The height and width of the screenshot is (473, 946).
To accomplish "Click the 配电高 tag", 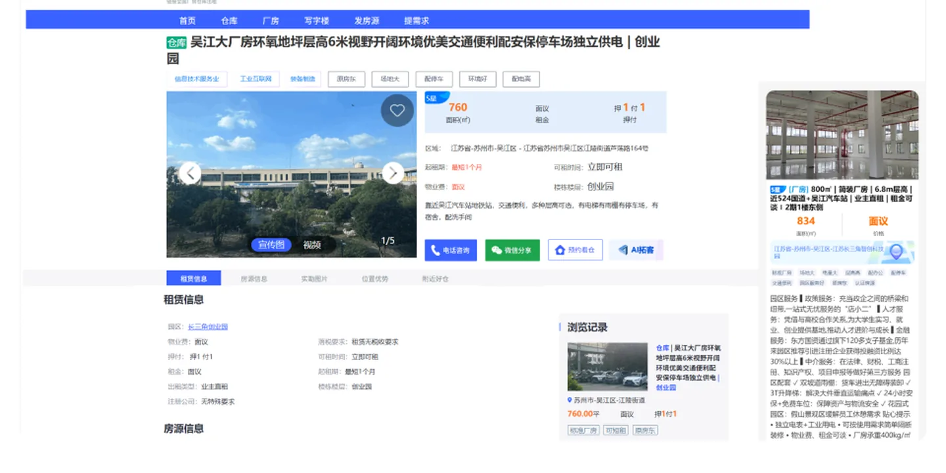I will tap(522, 79).
